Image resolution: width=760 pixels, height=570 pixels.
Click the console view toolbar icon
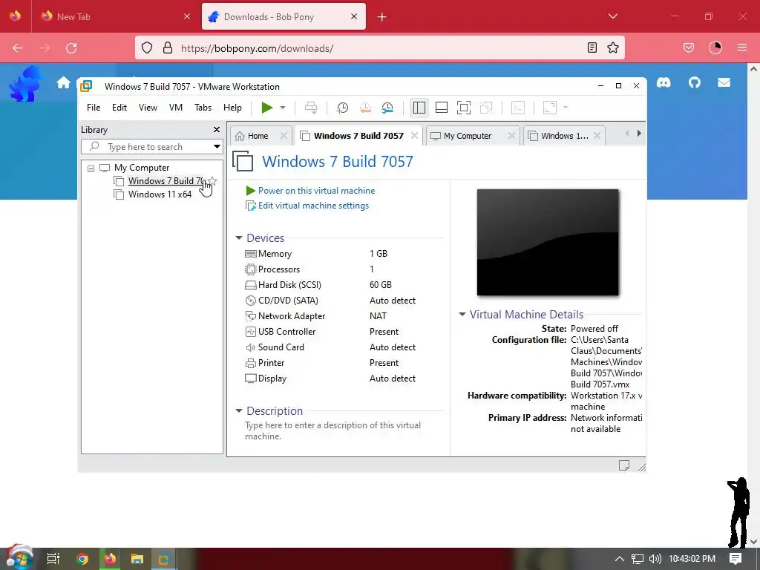coord(518,108)
